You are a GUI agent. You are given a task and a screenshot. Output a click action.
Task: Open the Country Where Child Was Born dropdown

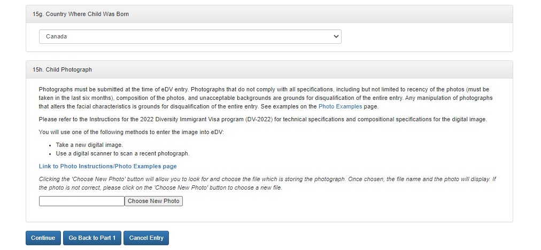[x=190, y=36]
